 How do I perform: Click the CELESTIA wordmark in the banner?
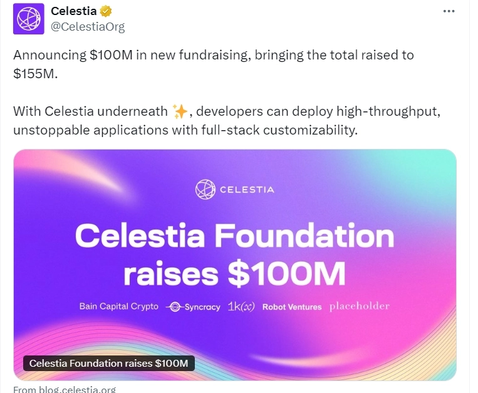tap(246, 189)
